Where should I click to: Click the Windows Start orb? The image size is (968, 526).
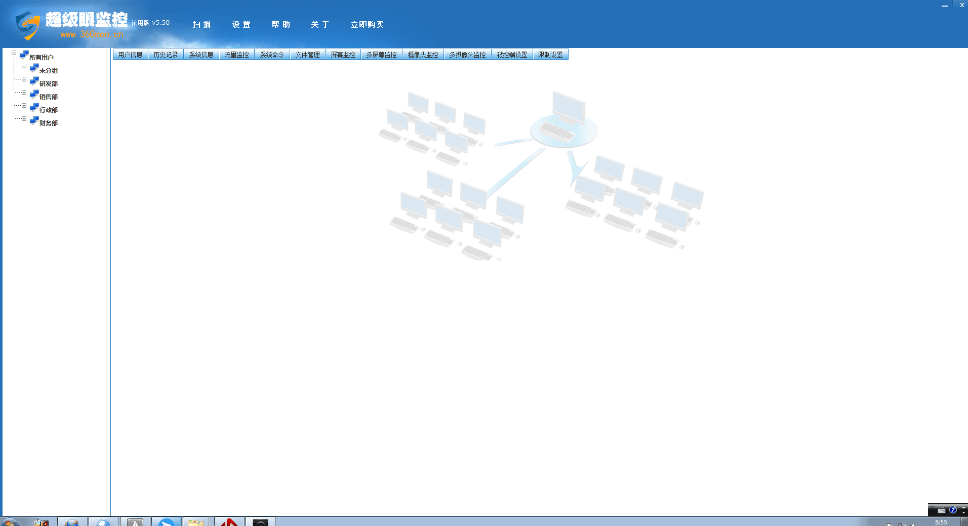coord(9,522)
